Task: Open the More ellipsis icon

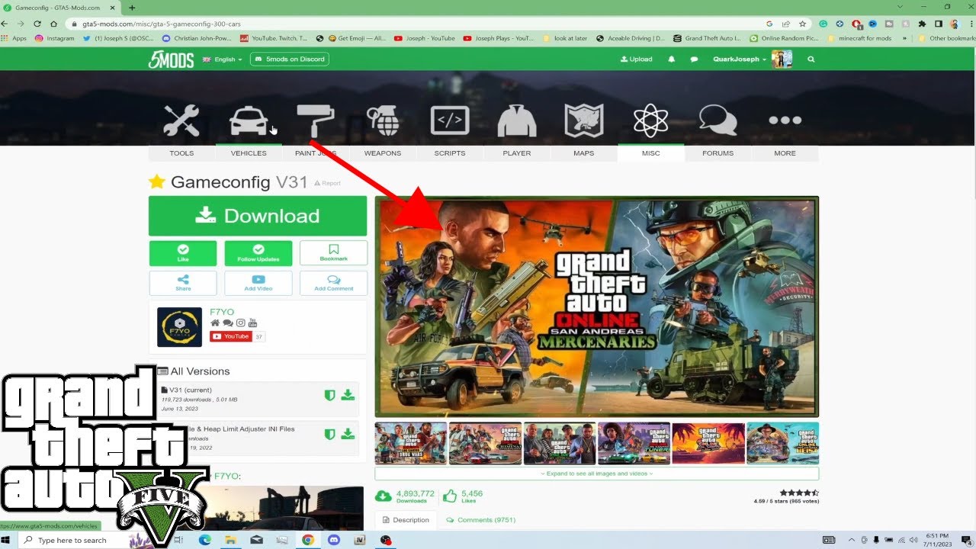Action: coord(785,120)
